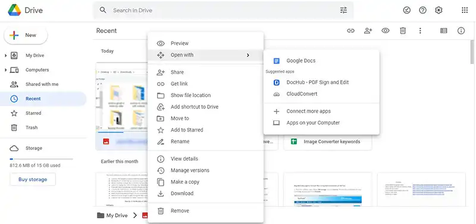476x224 pixels.
Task: Select Remove from context menu
Action: pyautogui.click(x=205, y=211)
